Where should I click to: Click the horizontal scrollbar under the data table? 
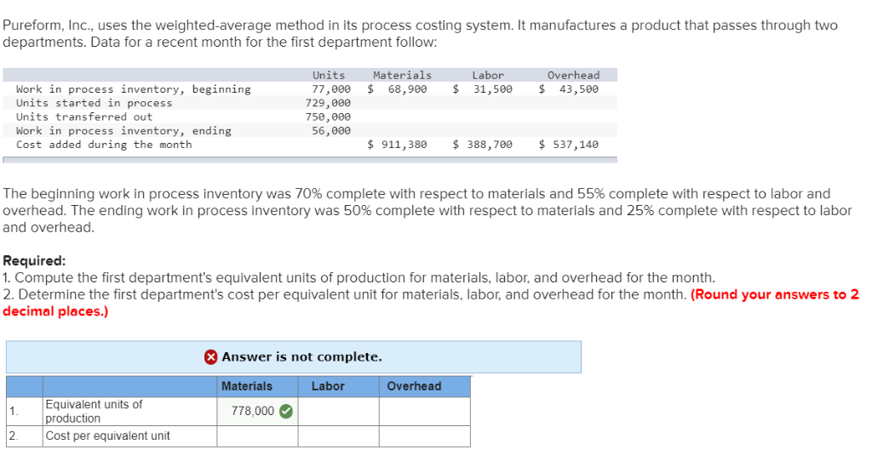(x=310, y=160)
